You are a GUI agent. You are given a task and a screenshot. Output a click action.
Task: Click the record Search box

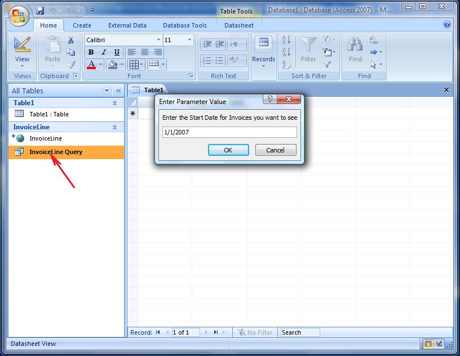pos(300,332)
